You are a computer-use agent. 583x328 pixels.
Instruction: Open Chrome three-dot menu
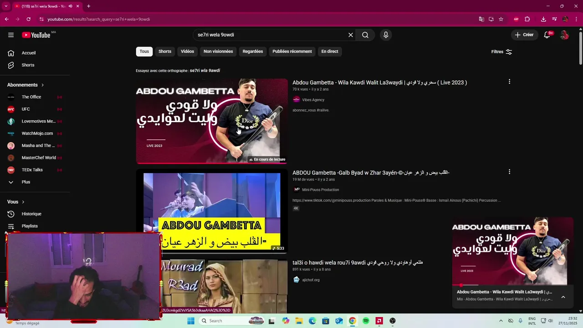(x=576, y=19)
